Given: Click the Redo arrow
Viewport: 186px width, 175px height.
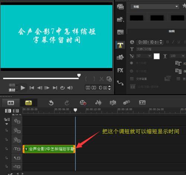Looking at the screenshot, I should click(67, 103).
